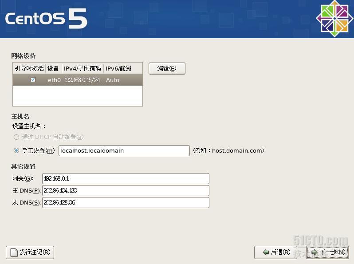
Task: Focus the gateway (网关) input field
Action: click(x=126, y=178)
